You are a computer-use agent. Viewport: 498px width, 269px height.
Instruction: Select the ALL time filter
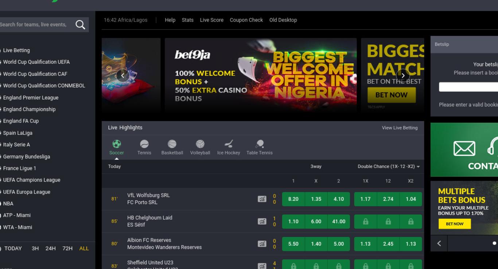pos(84,248)
